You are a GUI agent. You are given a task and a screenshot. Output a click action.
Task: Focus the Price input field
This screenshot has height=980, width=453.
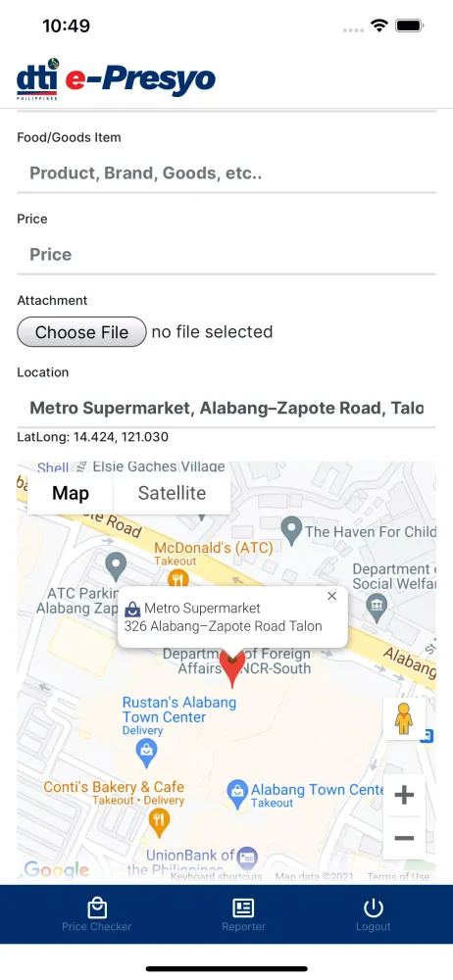[226, 255]
